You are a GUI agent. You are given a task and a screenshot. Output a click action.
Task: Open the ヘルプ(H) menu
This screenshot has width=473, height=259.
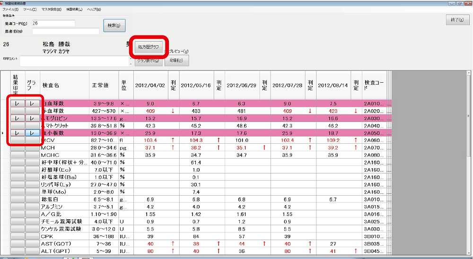[x=94, y=9]
